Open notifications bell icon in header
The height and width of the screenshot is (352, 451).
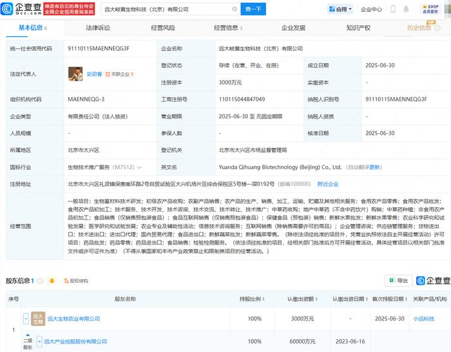point(406,9)
